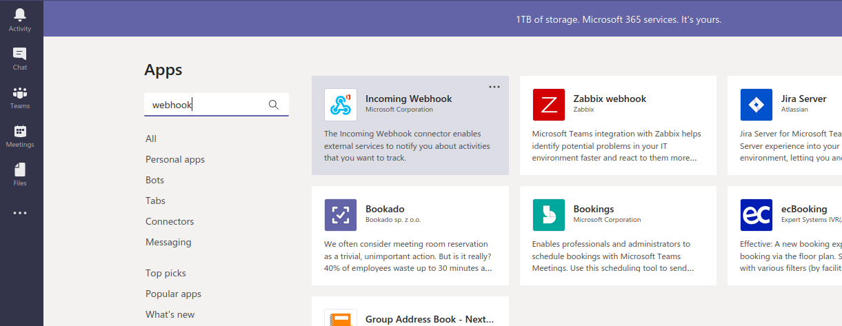The image size is (842, 326).
Task: Open Files in the left rail
Action: (x=20, y=174)
